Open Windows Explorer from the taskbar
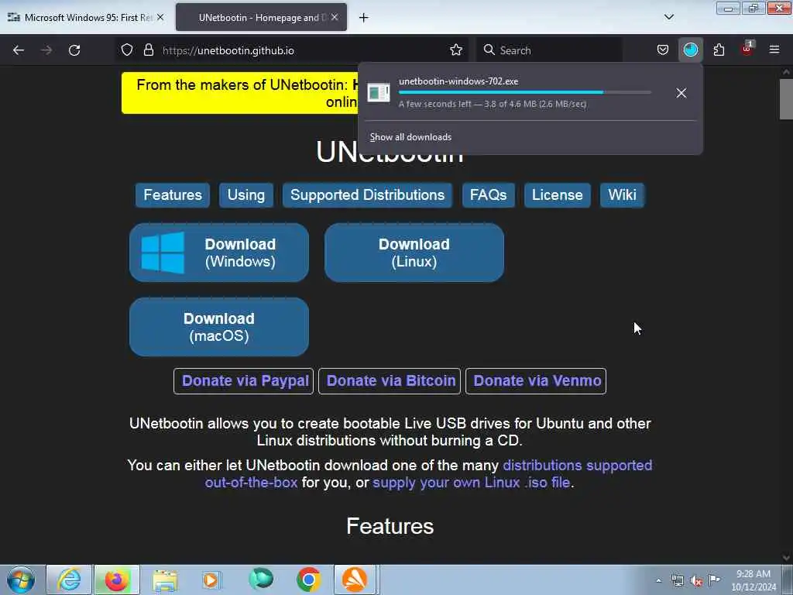The width and height of the screenshot is (793, 595). 165,580
